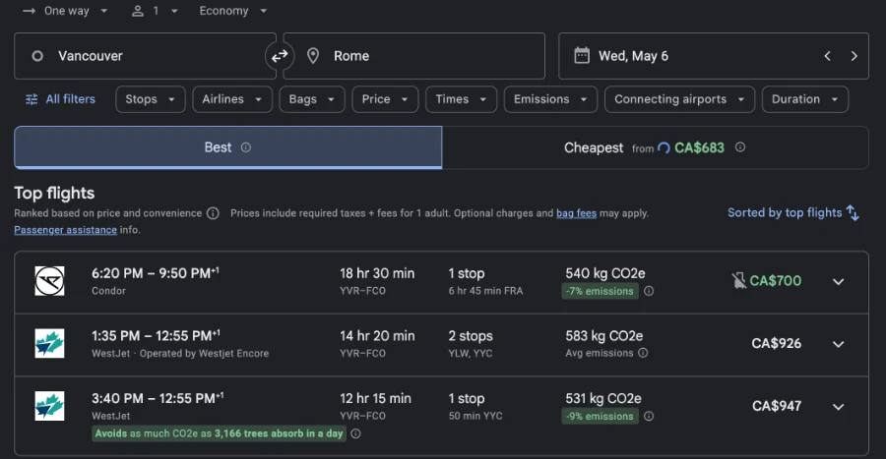Click 18 hr 30 min duration
The height and width of the screenshot is (459, 886).
(377, 273)
